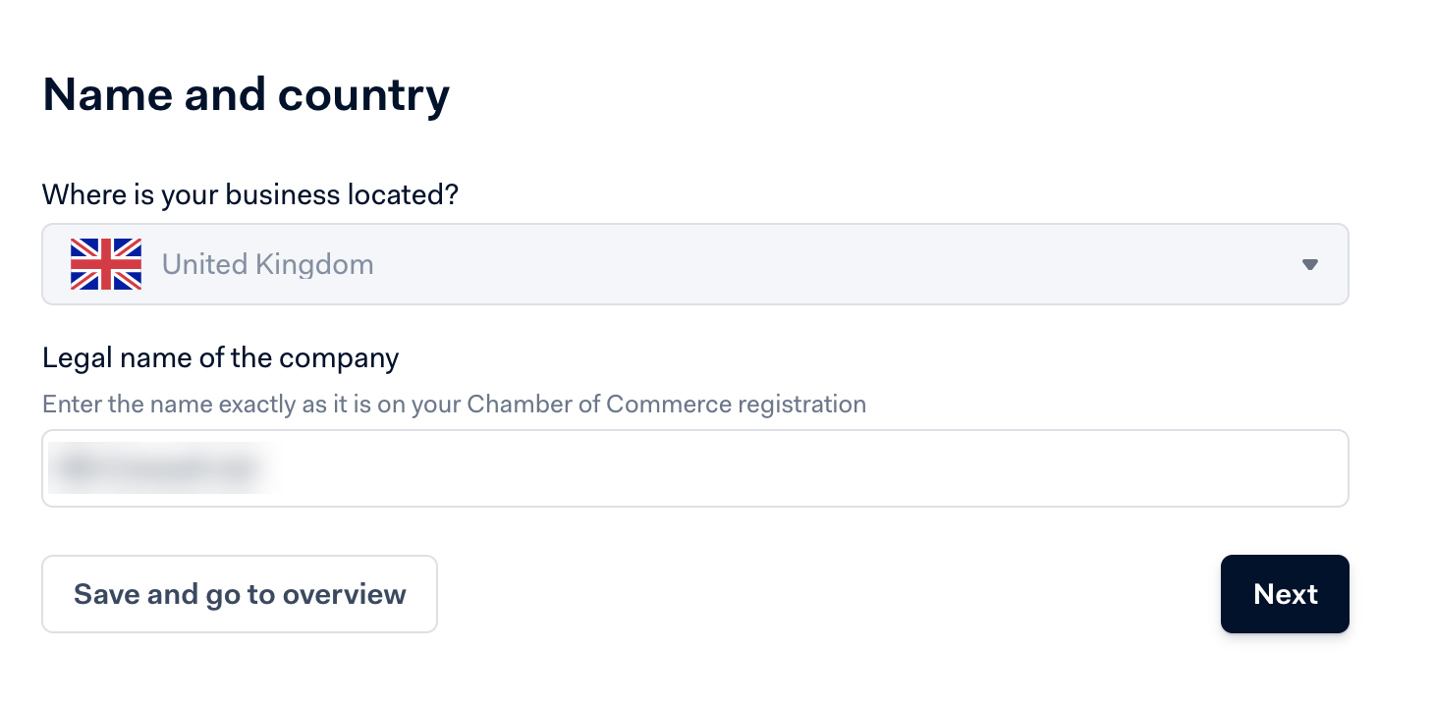
Task: Click the 'Where is your business located?' label
Action: 250,194
